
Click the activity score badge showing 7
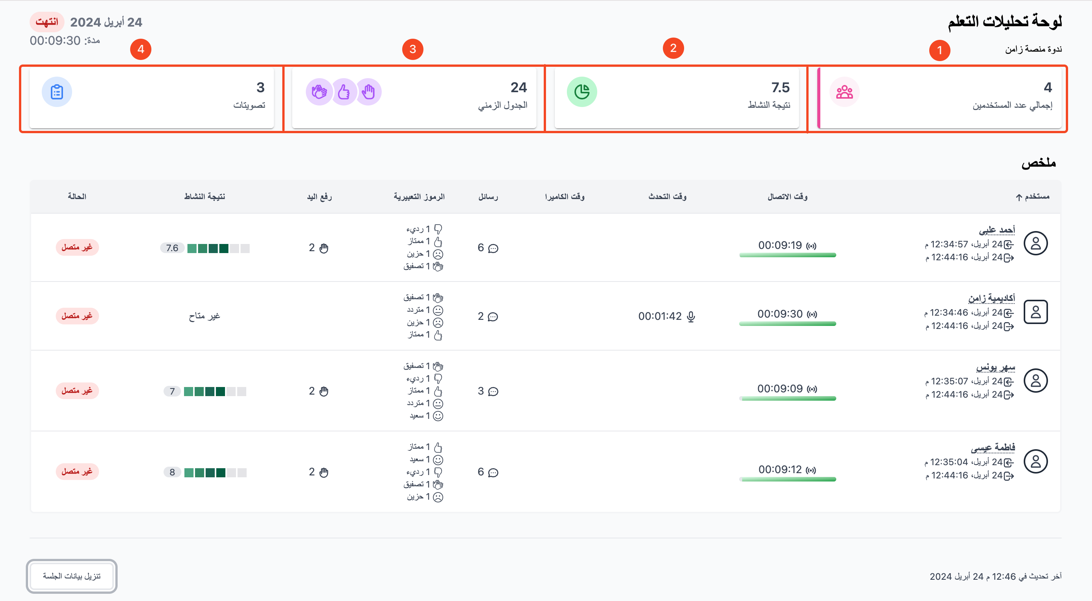click(x=172, y=391)
